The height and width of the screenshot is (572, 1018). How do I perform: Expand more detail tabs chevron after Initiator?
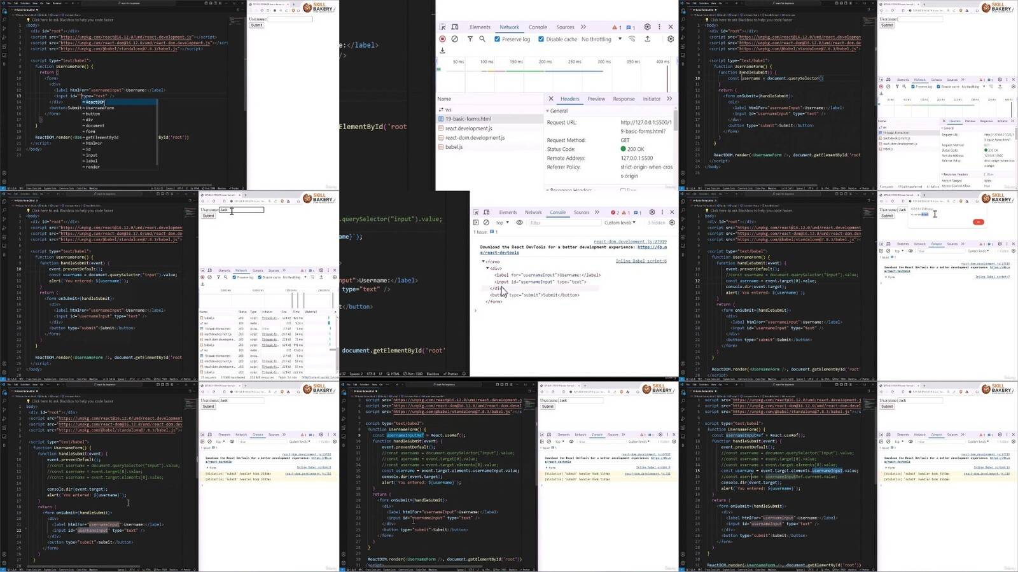[669, 99]
